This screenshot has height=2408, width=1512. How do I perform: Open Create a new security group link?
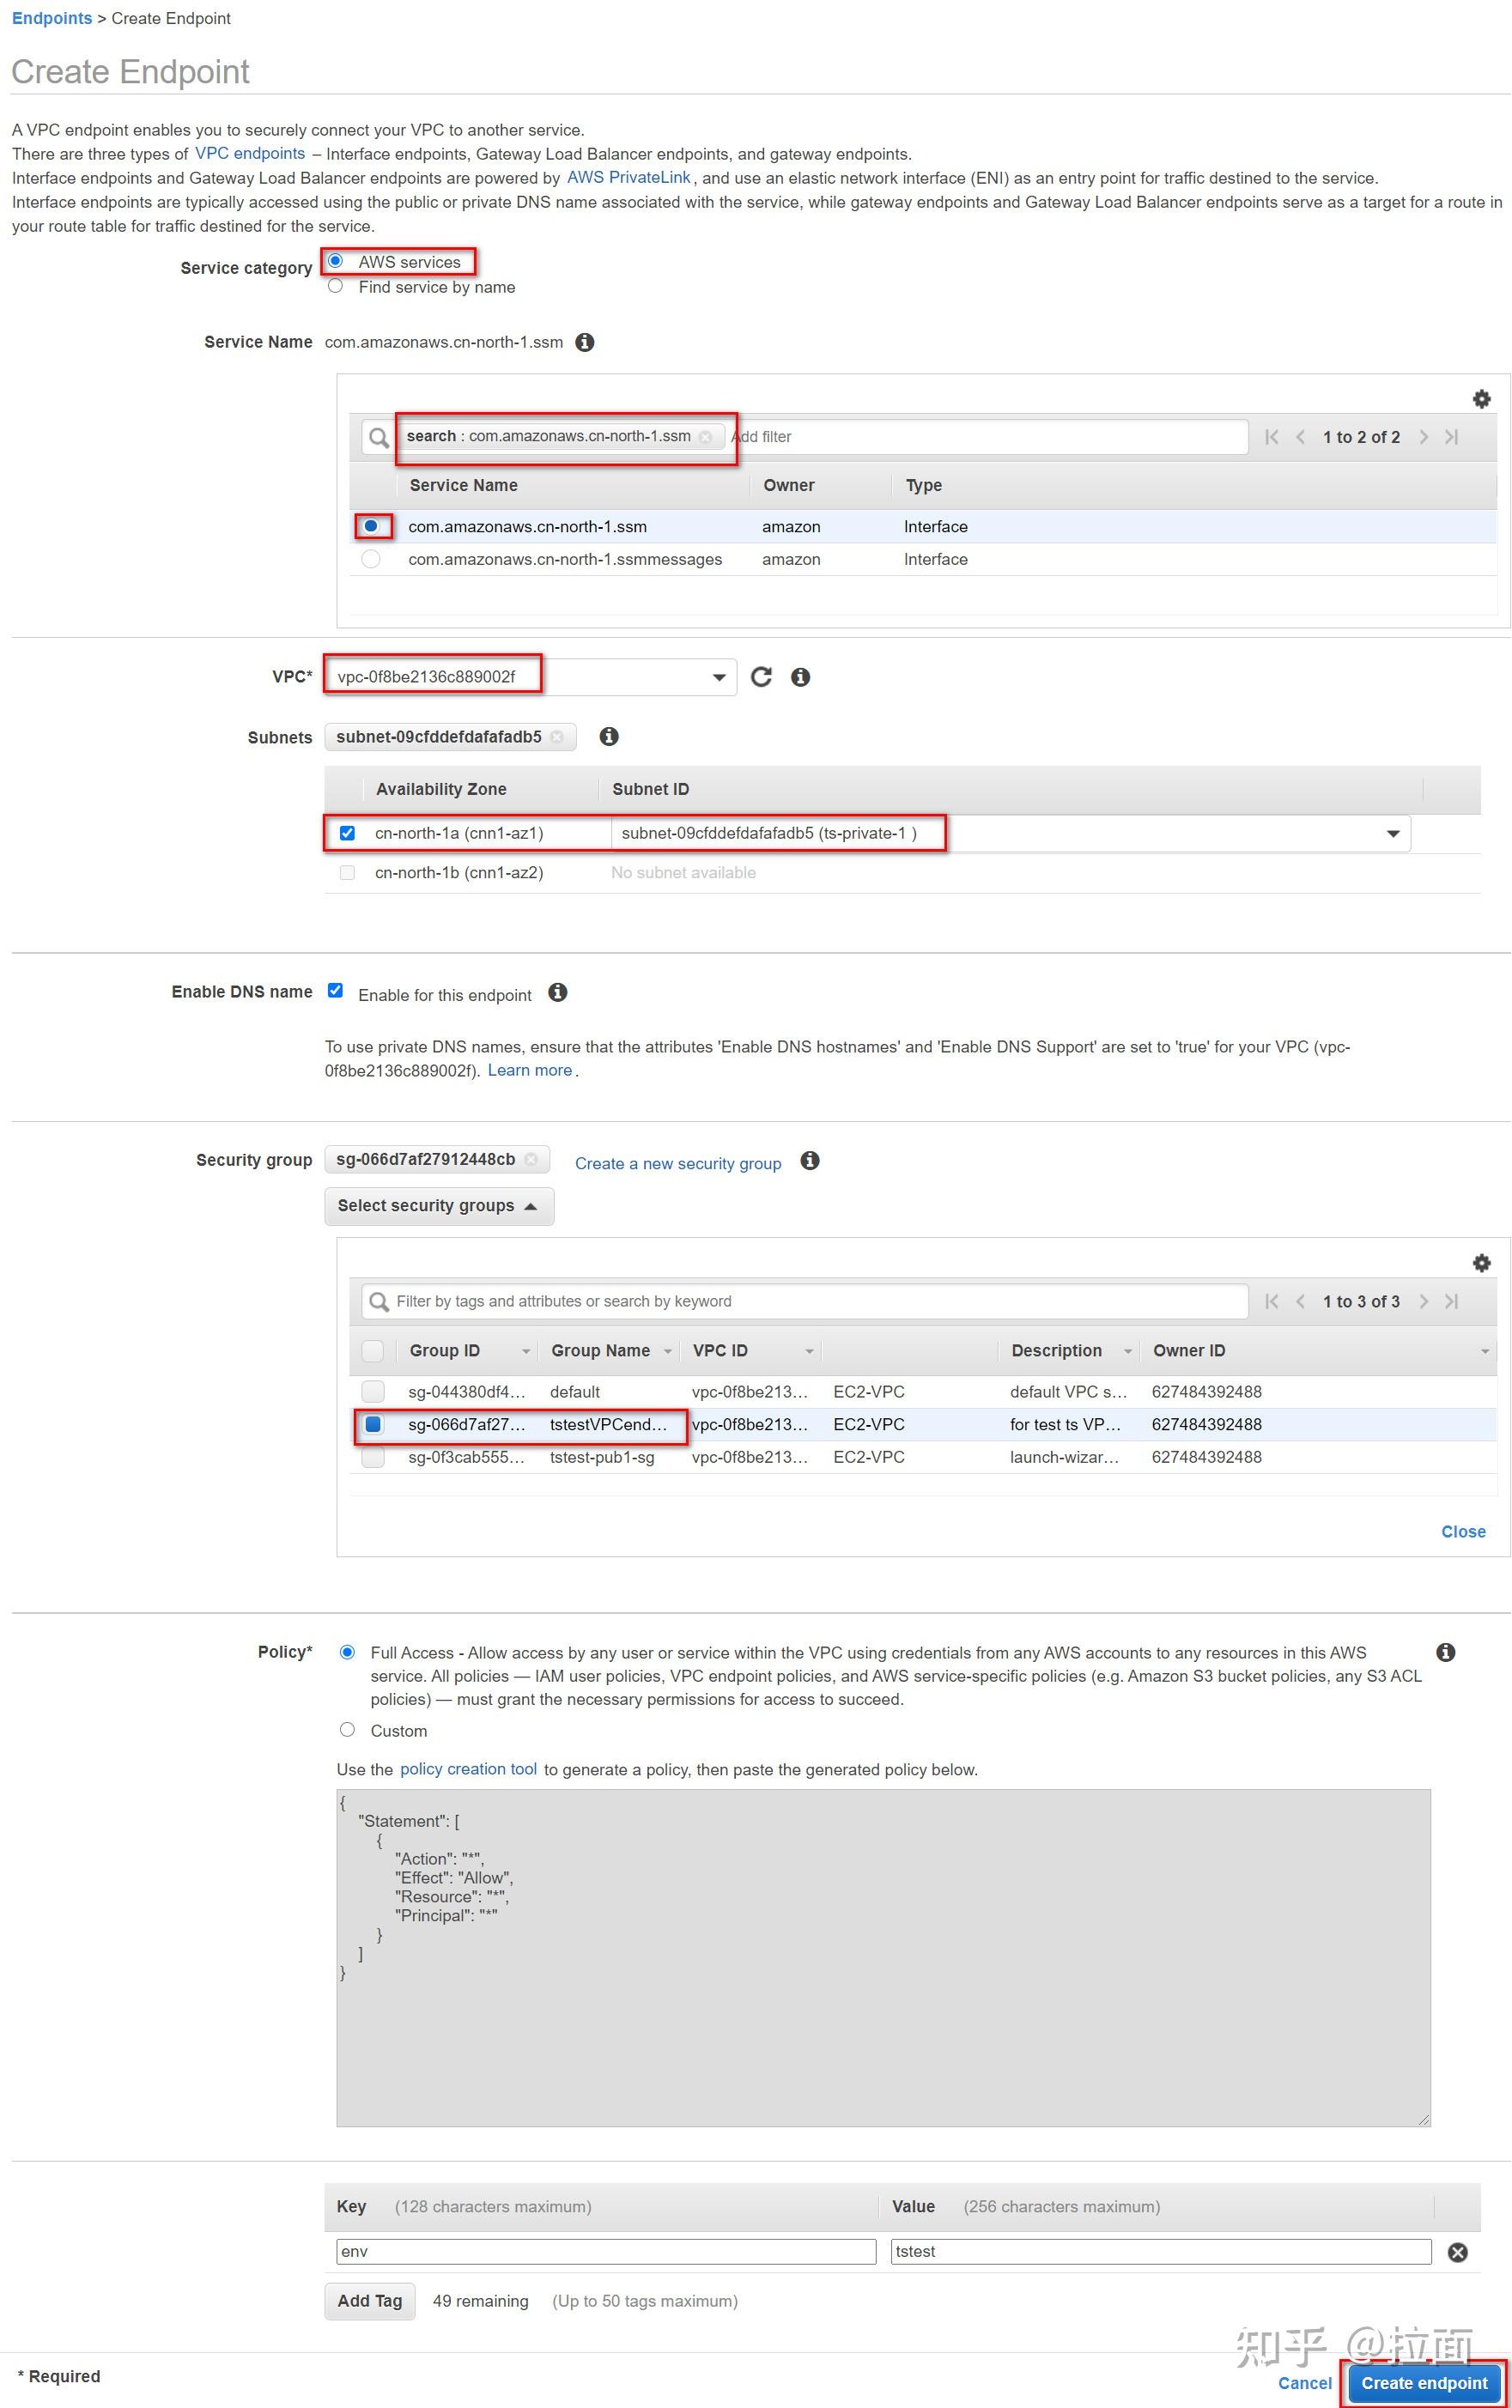[x=678, y=1162]
